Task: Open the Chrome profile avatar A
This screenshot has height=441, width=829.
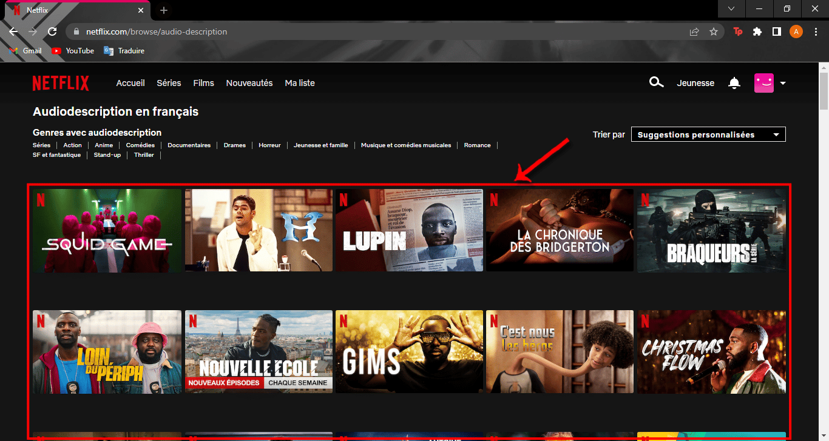Action: coord(796,31)
